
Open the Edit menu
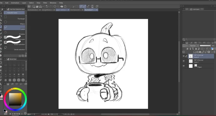[x=7, y=3]
